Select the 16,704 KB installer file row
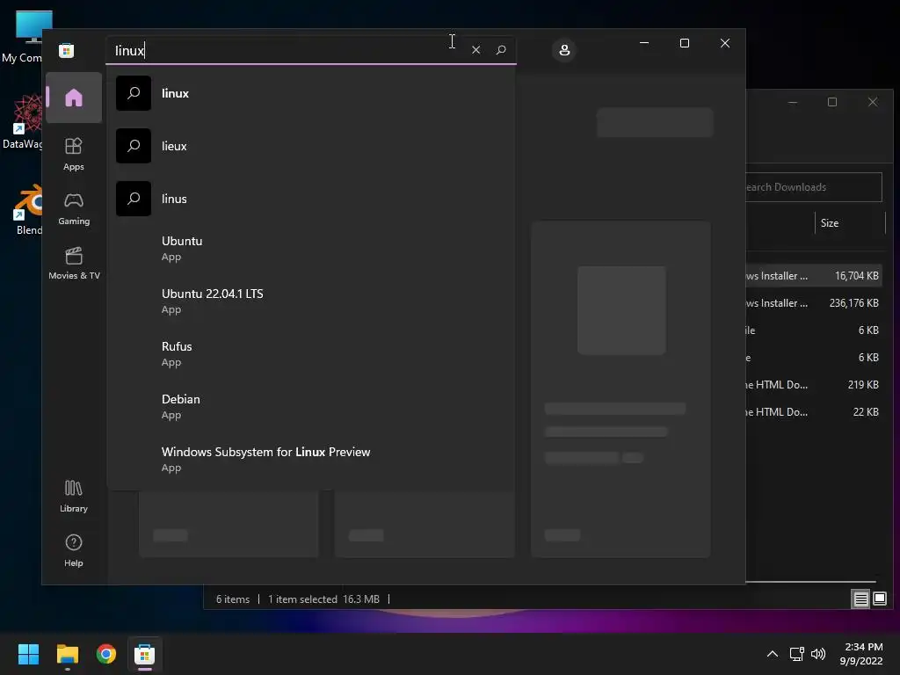The height and width of the screenshot is (675, 900). click(814, 275)
